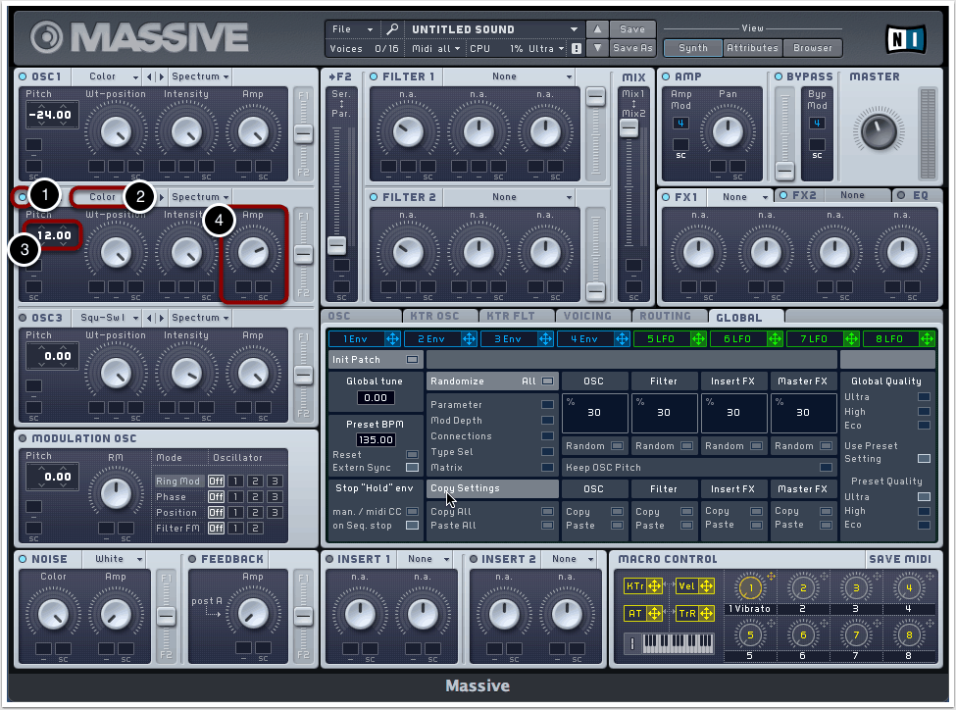Open the Voicing tab
The height and width of the screenshot is (710, 956).
pos(587,317)
